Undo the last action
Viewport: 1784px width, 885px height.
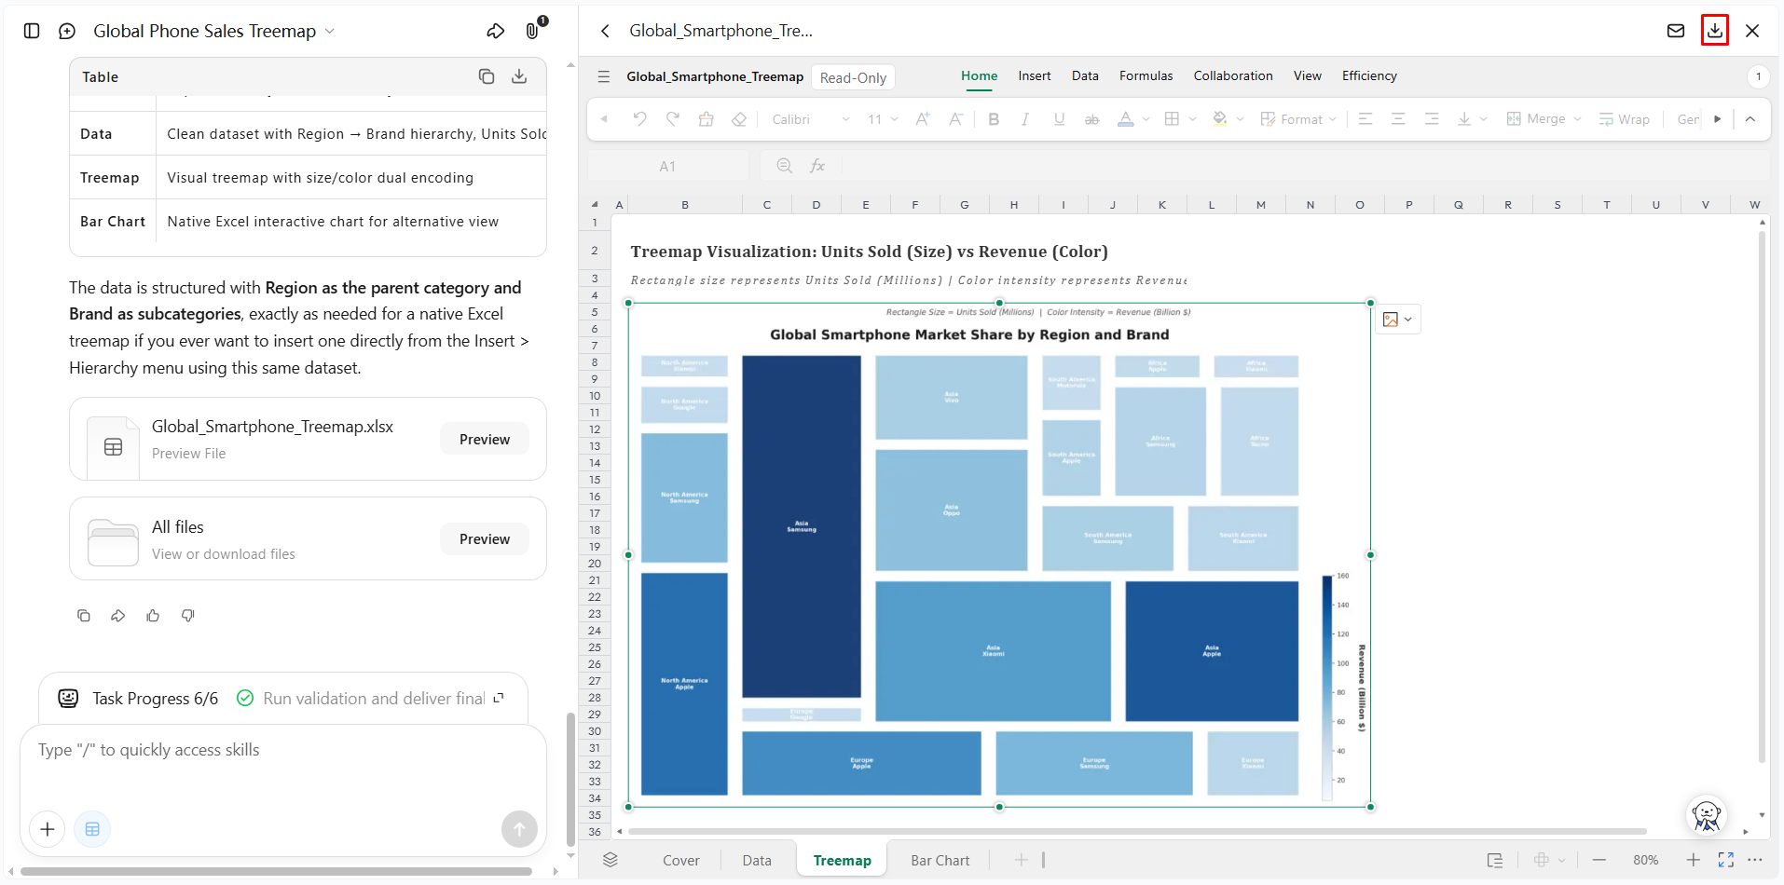click(x=639, y=119)
